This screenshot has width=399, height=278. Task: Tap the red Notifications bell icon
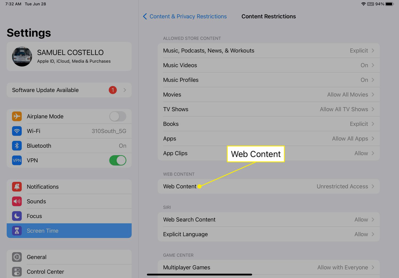click(17, 187)
